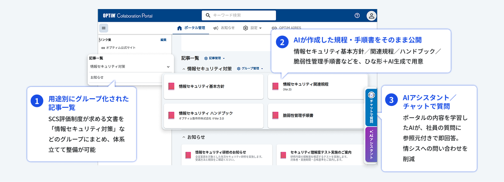Open 情報セキュリティ研修のお知らせ notice title
504x182 pixels.
(x=221, y=152)
